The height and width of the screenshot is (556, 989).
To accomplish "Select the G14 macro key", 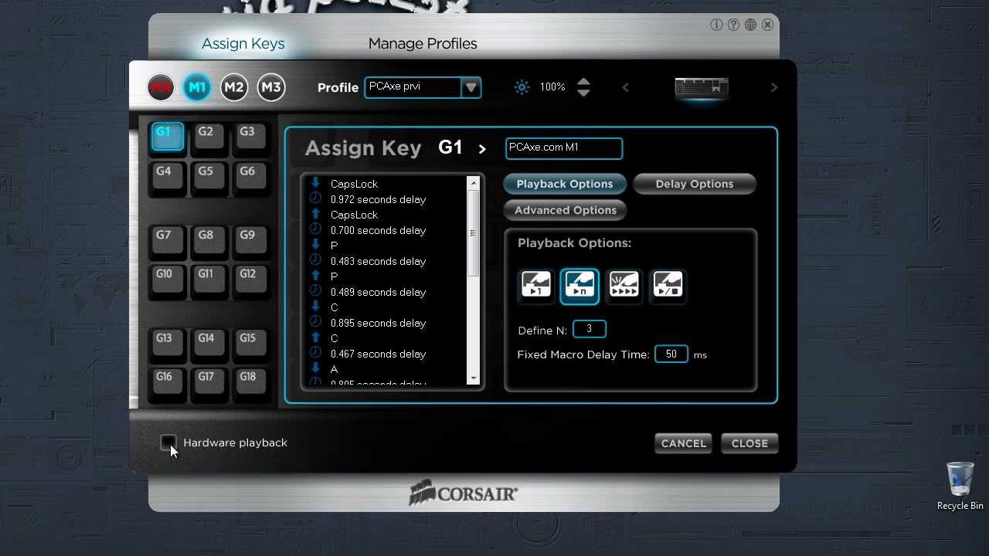I will (x=209, y=343).
